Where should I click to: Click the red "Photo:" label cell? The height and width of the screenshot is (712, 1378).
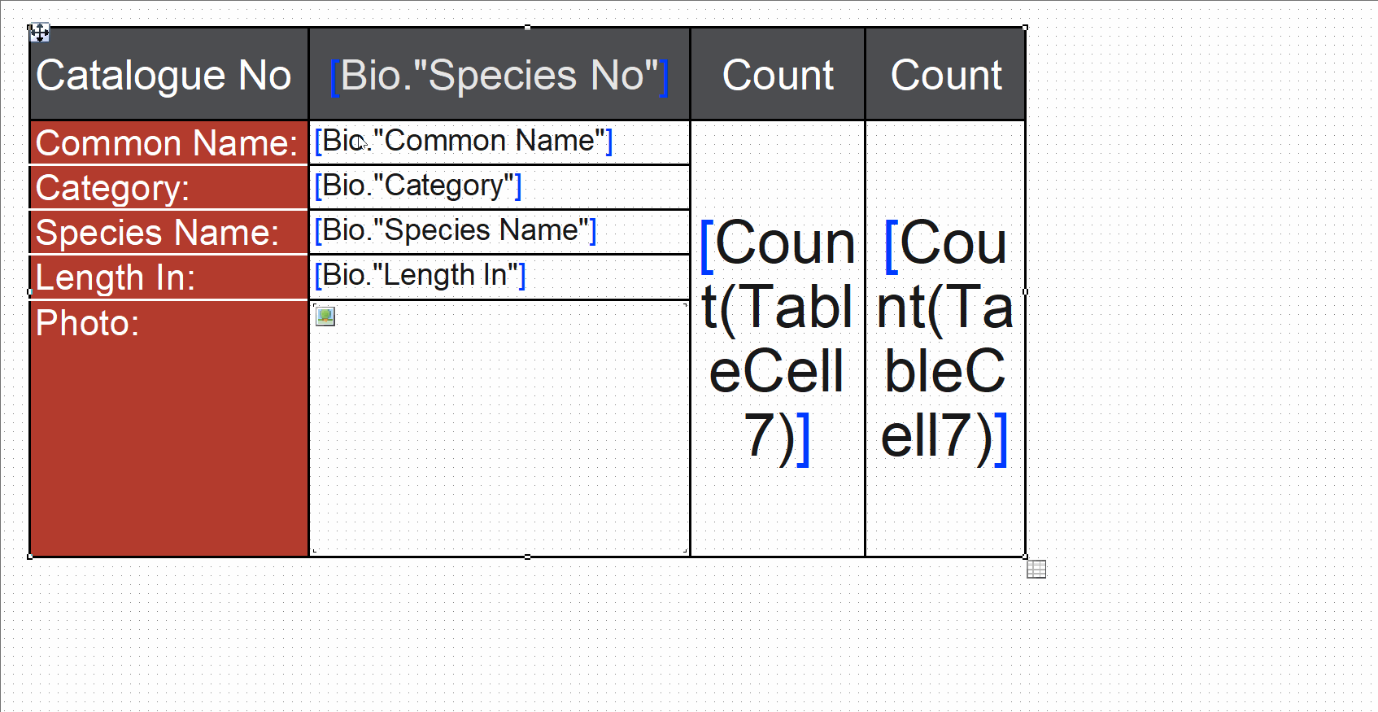point(168,428)
